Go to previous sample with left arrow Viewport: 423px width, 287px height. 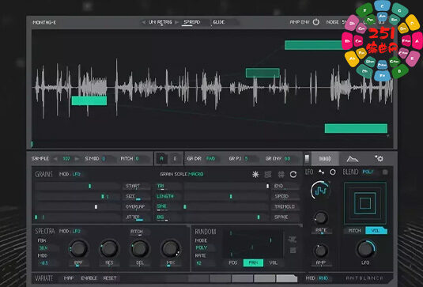(x=55, y=159)
